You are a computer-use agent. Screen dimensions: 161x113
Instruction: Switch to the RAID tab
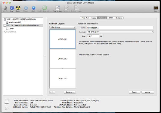(x=111, y=18)
